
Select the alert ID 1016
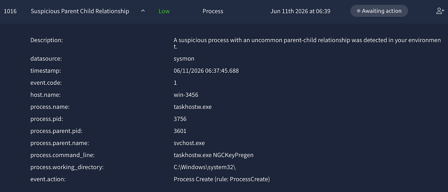(10, 11)
